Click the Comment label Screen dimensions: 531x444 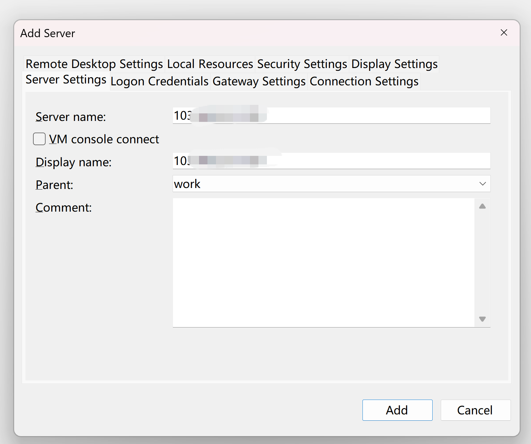[x=64, y=208]
